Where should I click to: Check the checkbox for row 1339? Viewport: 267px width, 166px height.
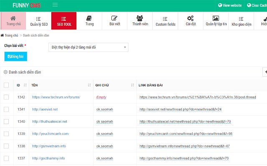(6, 134)
